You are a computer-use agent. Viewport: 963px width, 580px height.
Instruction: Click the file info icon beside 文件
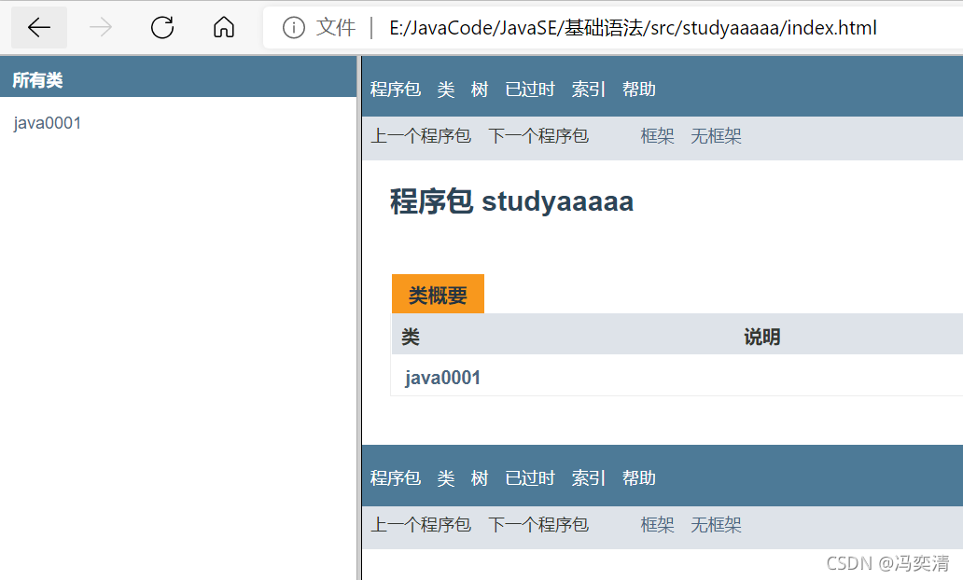point(292,27)
